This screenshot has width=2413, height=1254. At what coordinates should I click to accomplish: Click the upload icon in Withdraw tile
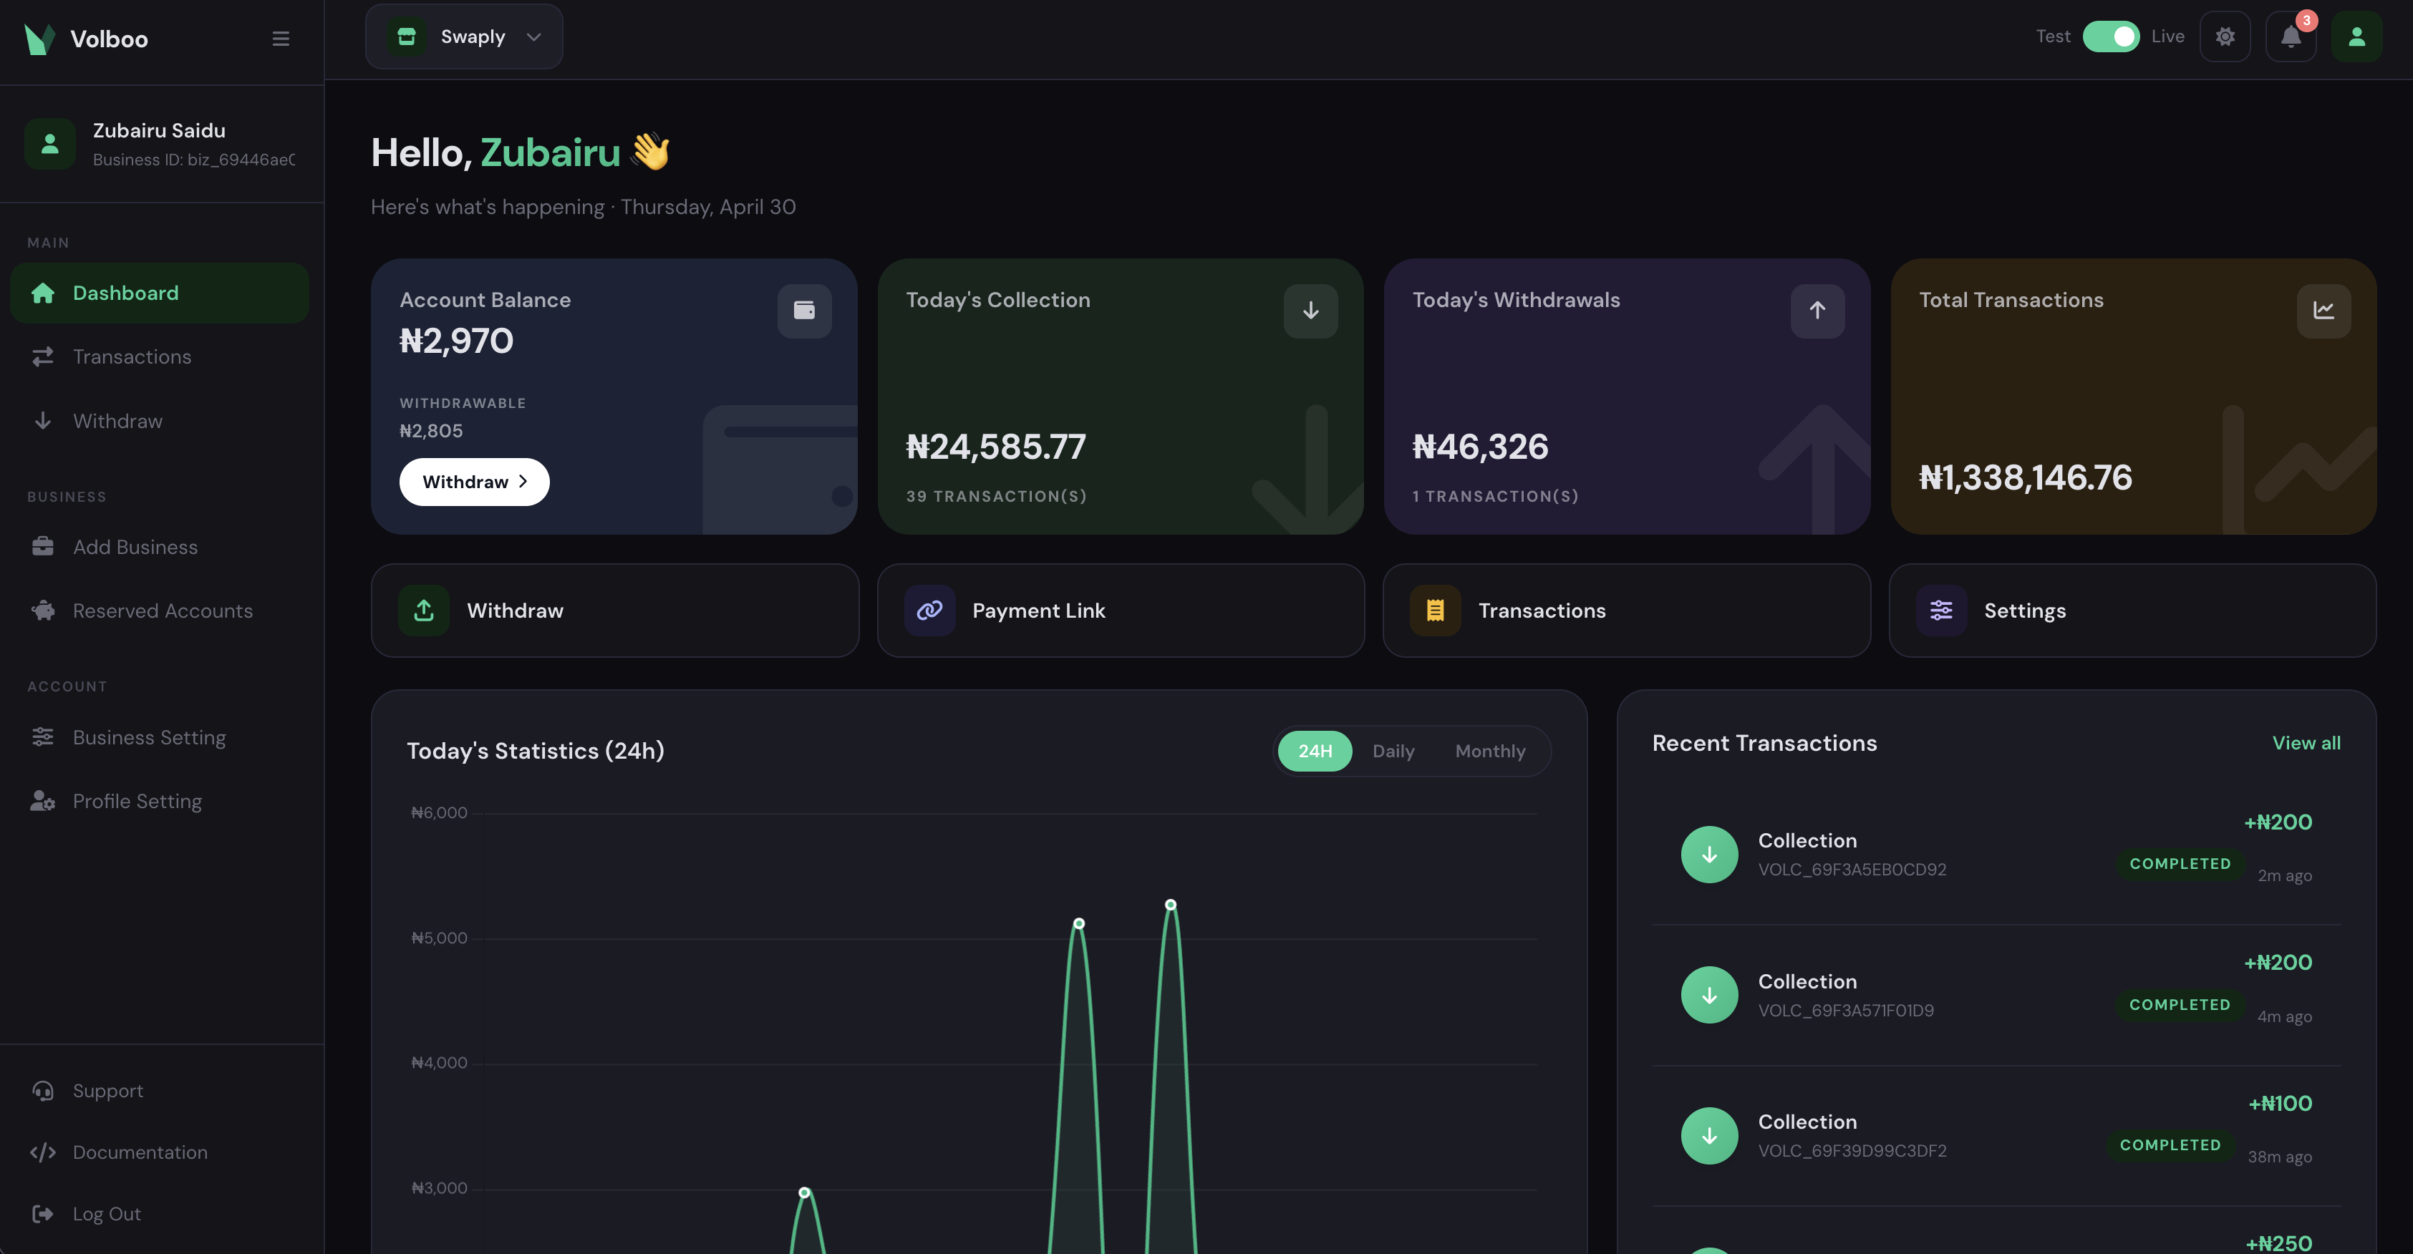coord(423,611)
